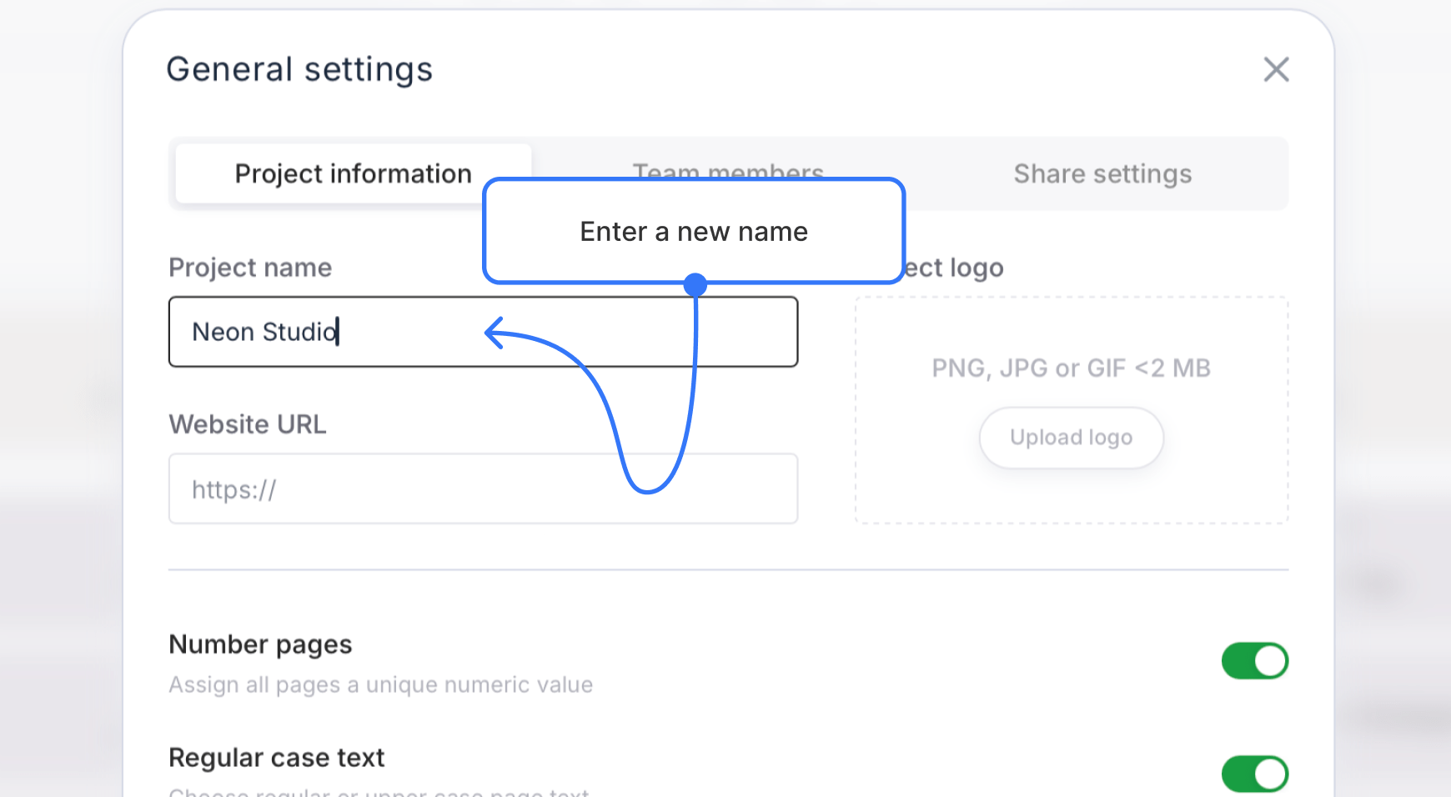Click the Project name label

tap(249, 267)
